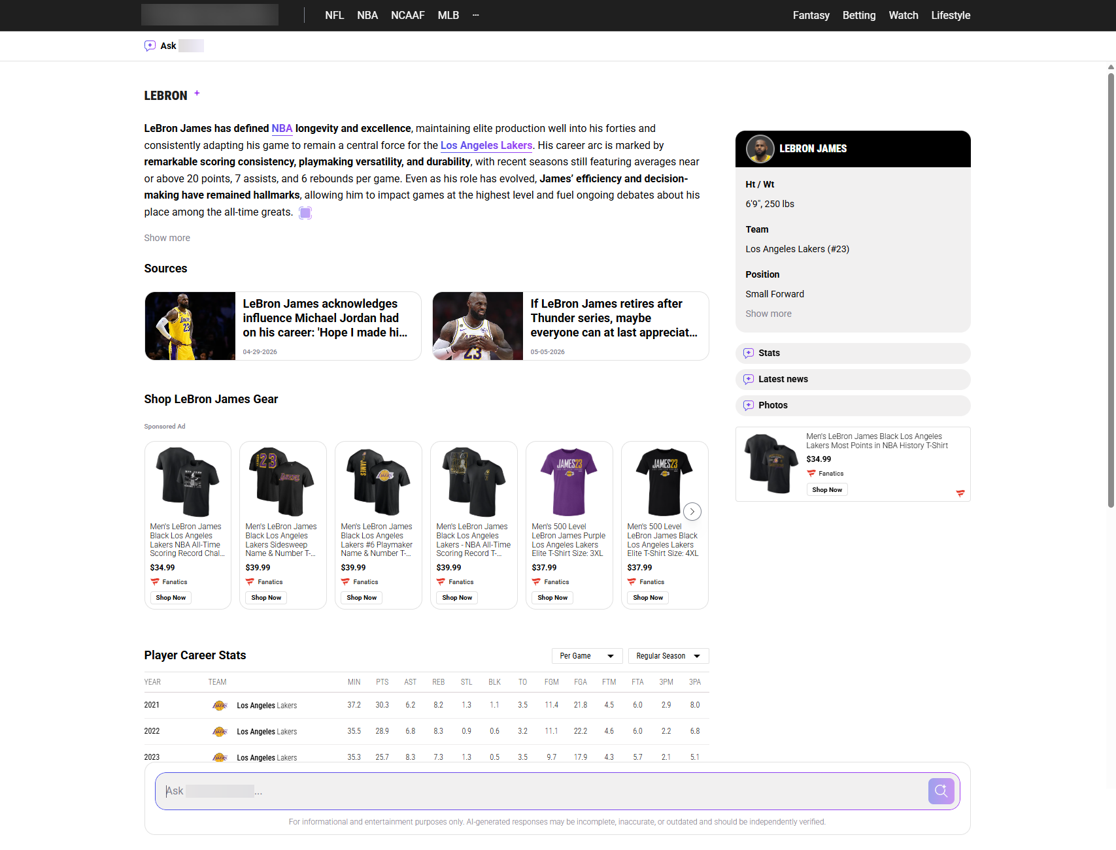Click the REB column header

438,682
